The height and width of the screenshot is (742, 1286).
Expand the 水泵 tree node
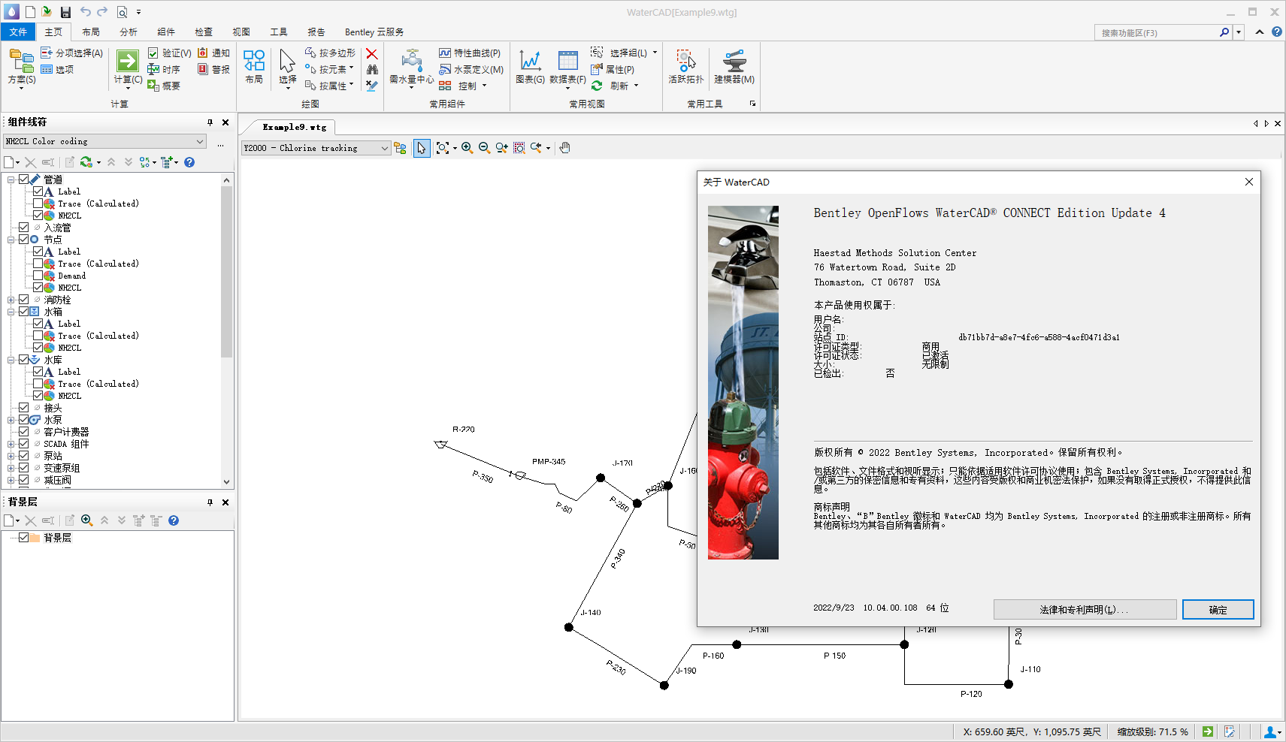(x=11, y=420)
